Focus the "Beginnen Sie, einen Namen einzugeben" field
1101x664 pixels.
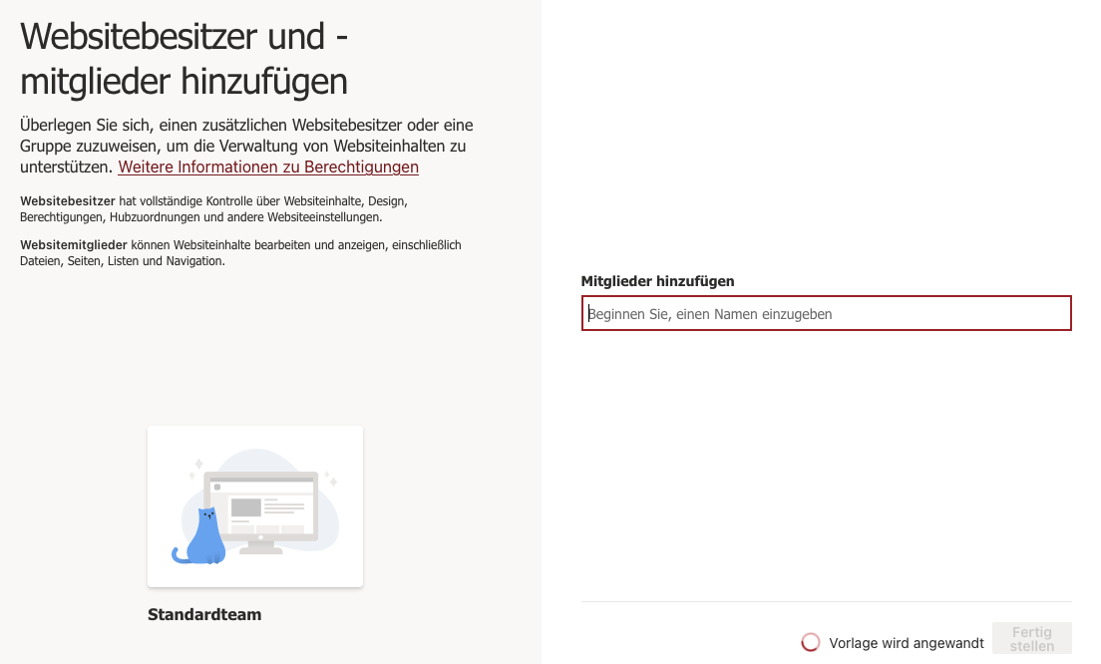[x=826, y=313]
